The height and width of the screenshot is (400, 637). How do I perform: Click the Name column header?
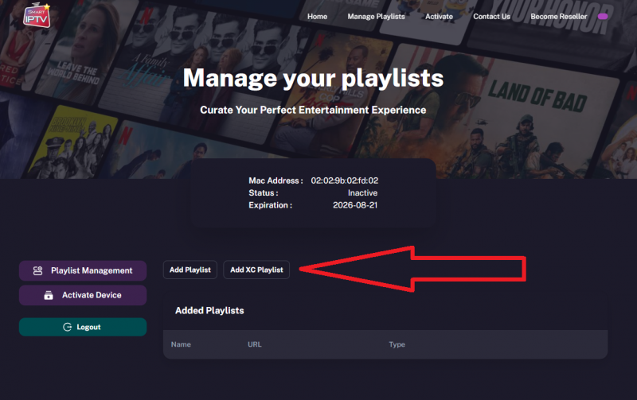pos(181,344)
